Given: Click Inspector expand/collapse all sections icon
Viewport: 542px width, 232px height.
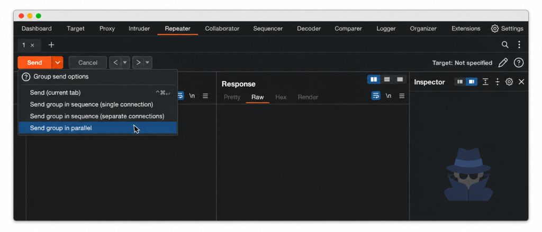Looking at the screenshot, I should pyautogui.click(x=485, y=82).
